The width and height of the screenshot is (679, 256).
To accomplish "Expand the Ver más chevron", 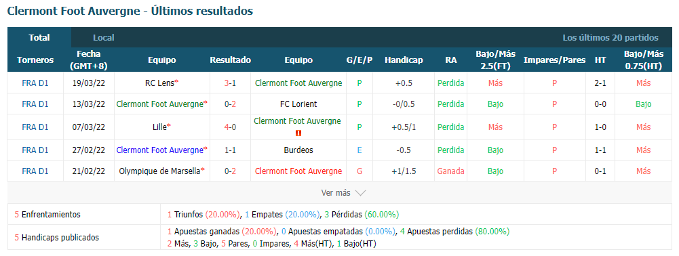I will [360, 193].
